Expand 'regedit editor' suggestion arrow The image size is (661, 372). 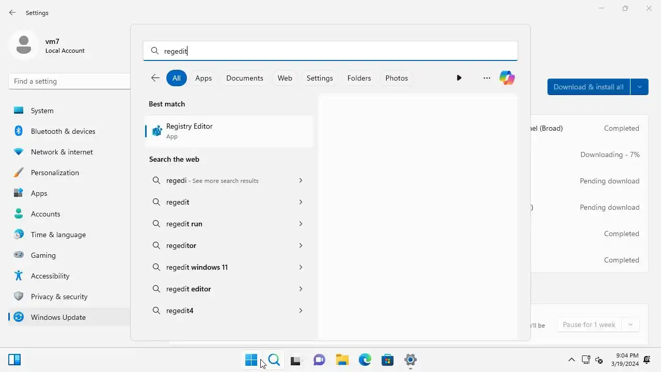coord(301,289)
